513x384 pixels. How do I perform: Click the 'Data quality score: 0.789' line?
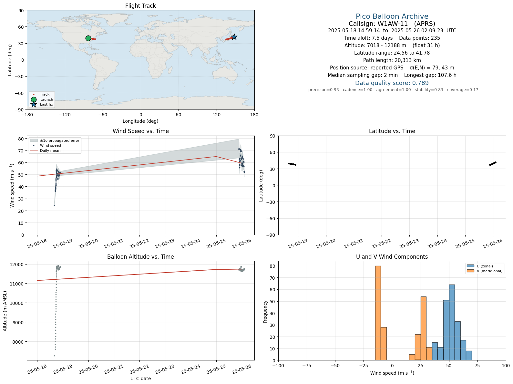click(392, 83)
